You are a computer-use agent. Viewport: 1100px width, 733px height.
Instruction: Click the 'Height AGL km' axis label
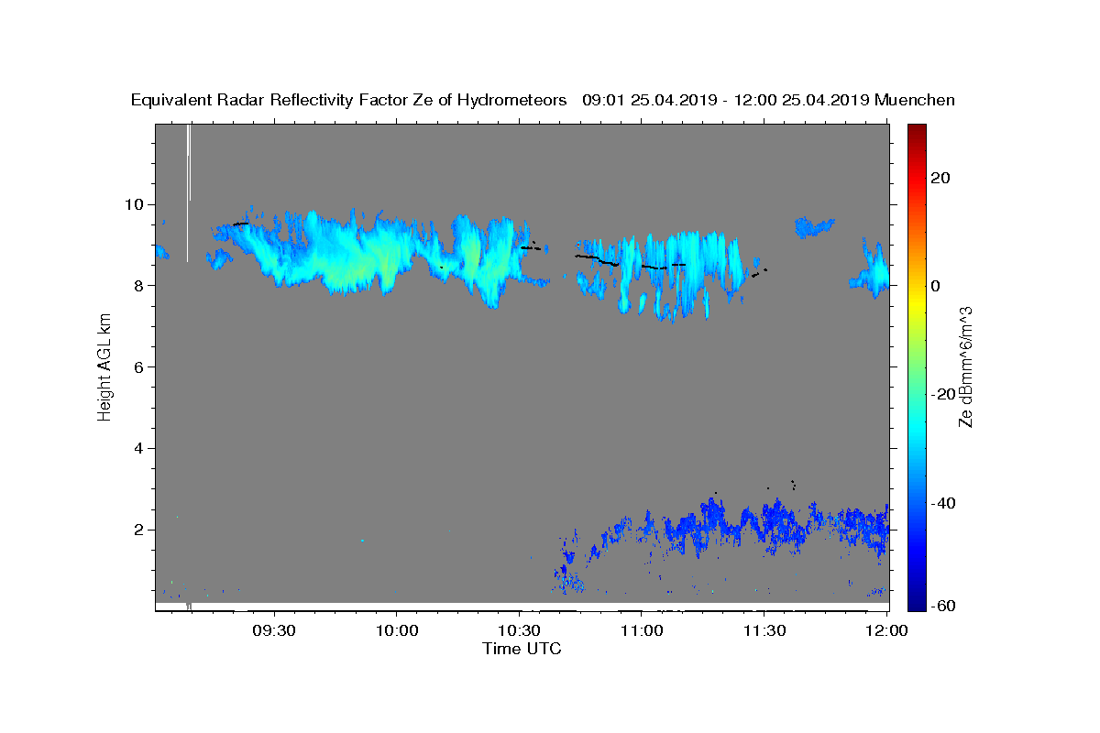coord(104,366)
